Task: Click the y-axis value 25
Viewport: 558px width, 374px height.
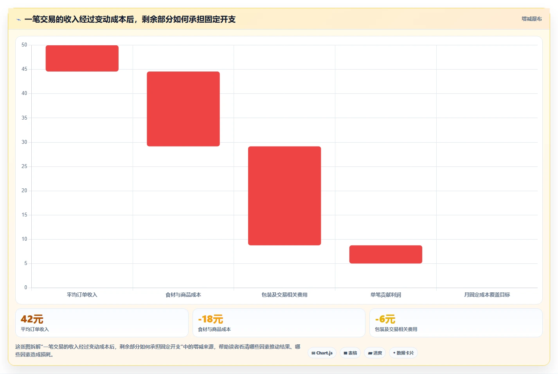Action: pos(24,166)
